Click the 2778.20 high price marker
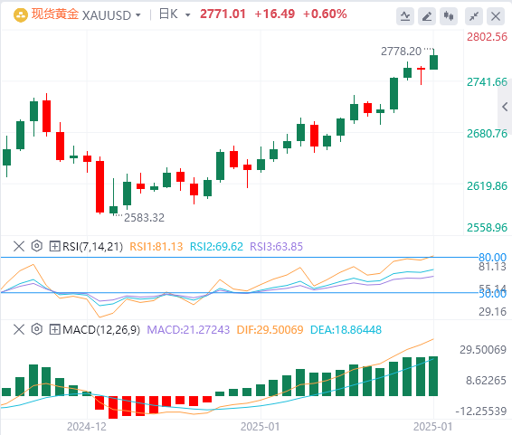Screen dimensions: 512x435 (401, 52)
